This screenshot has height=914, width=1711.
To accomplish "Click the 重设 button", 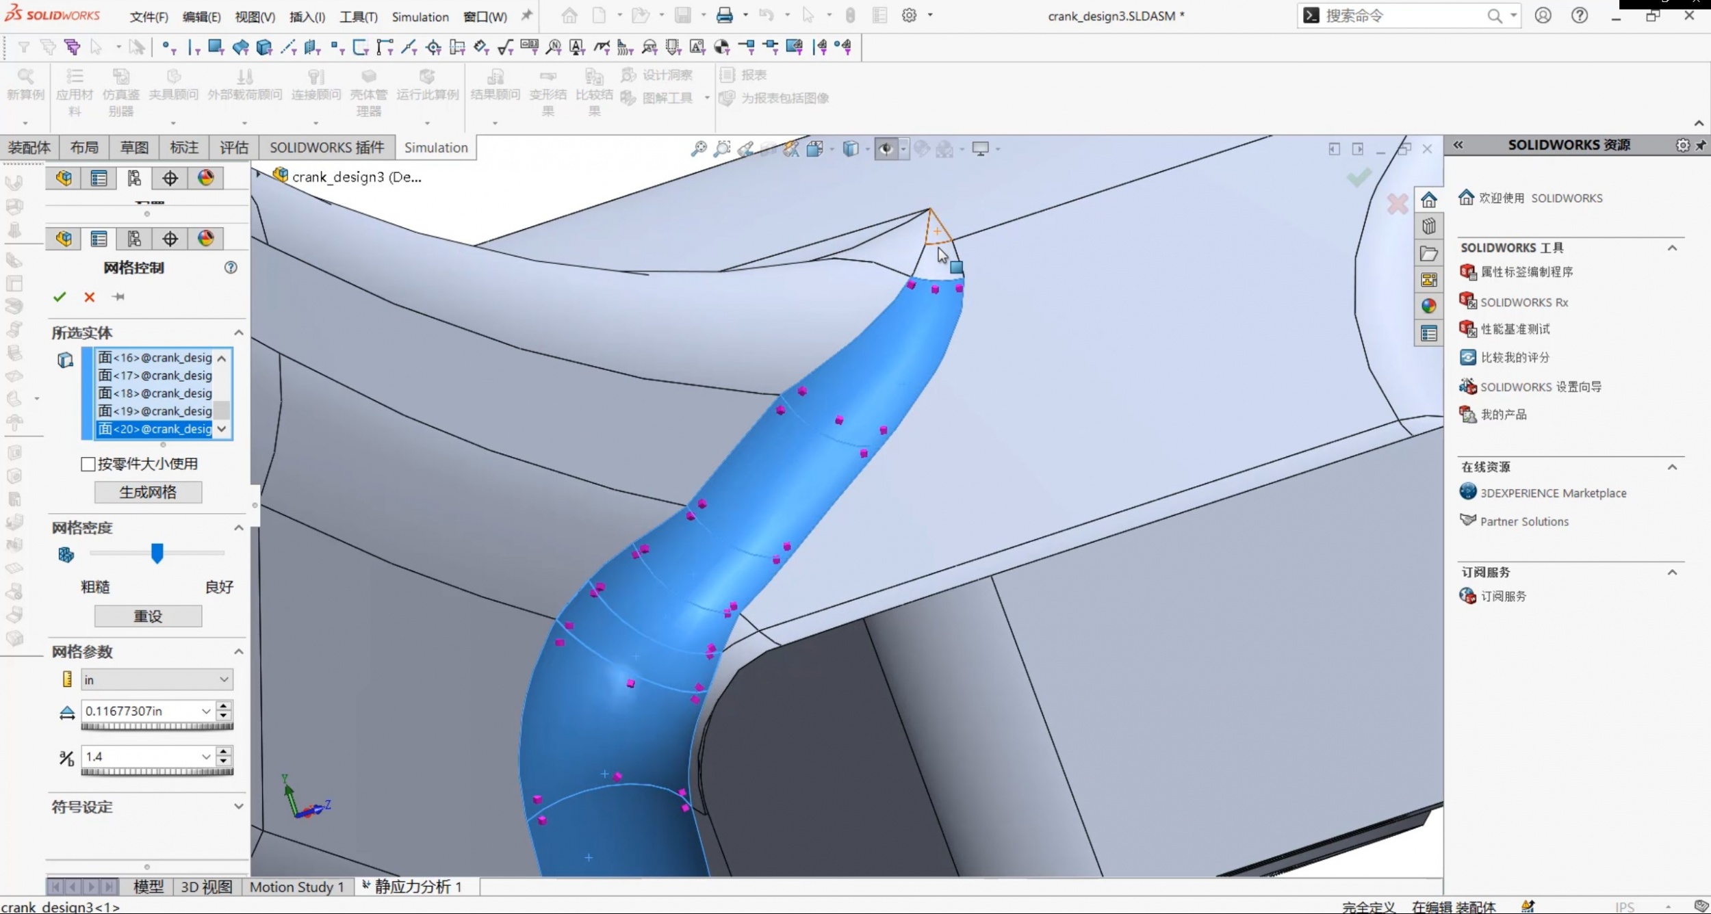I will [148, 616].
